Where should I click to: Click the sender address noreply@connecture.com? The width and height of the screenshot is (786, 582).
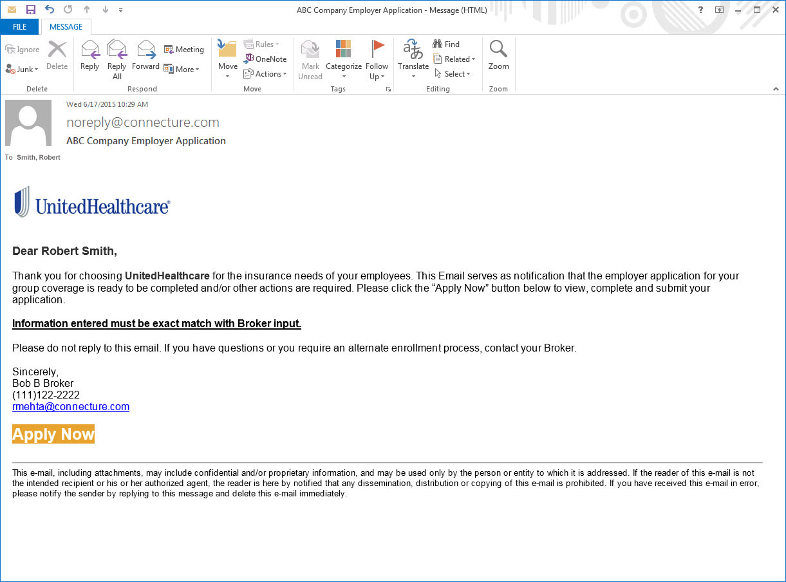point(143,122)
